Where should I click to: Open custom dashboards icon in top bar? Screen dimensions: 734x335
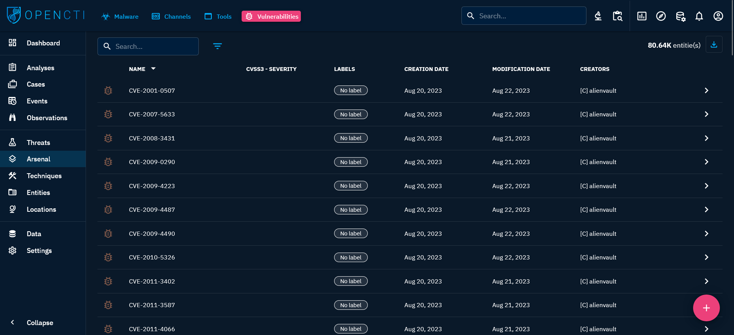[641, 16]
